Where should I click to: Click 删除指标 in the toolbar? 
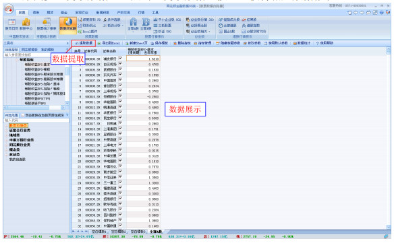coord(182,43)
